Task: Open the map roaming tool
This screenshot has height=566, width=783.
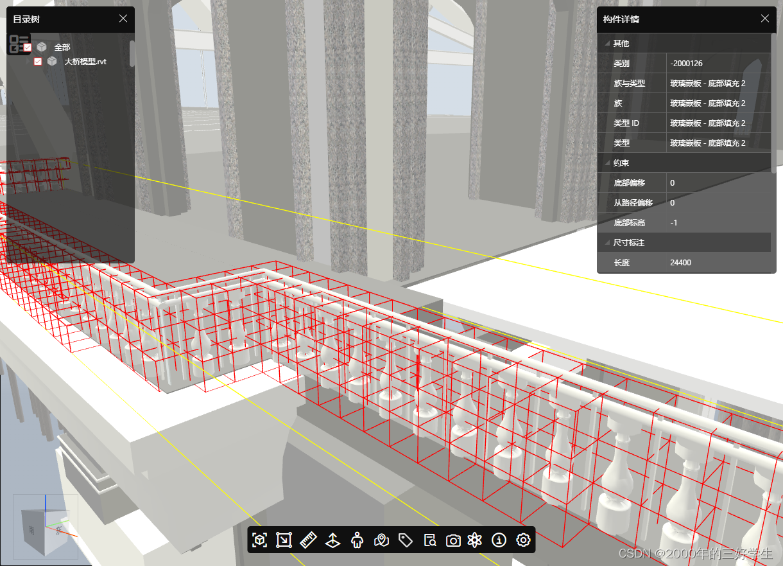Action: 381,540
